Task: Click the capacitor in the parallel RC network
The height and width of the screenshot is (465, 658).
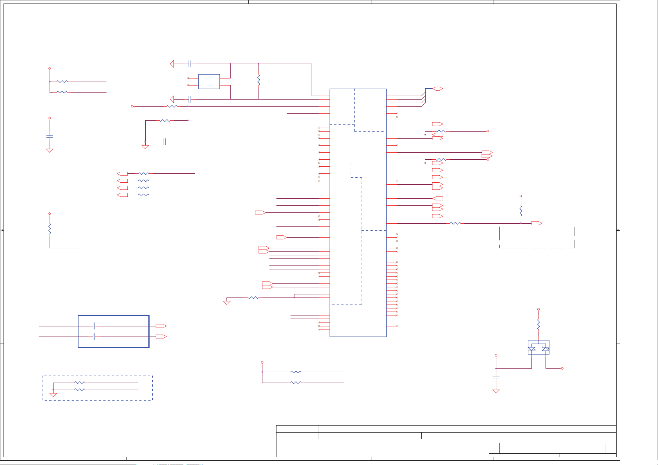Action: coord(165,142)
